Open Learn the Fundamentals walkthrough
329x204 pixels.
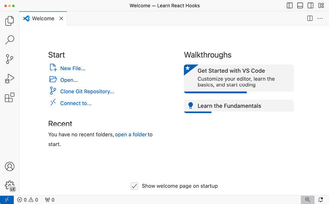pos(239,106)
